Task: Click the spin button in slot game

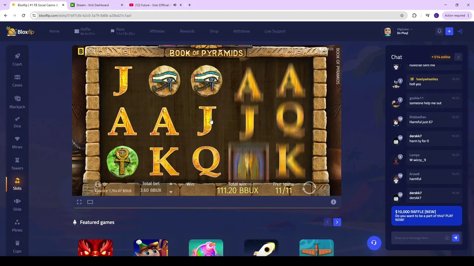Action: (x=310, y=188)
